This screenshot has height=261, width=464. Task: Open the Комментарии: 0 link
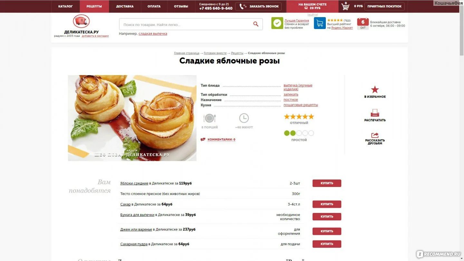(221, 140)
